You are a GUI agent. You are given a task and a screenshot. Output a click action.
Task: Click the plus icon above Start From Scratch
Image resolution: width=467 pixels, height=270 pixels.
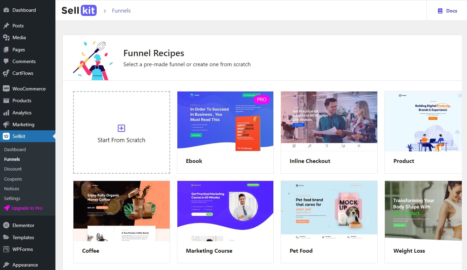[121, 128]
